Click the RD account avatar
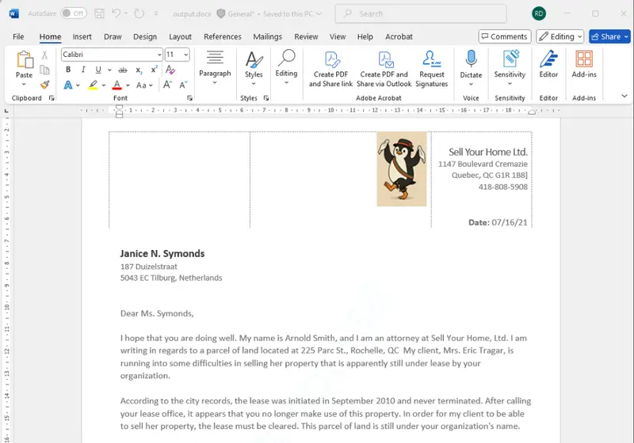The height and width of the screenshot is (443, 634). pyautogui.click(x=539, y=13)
